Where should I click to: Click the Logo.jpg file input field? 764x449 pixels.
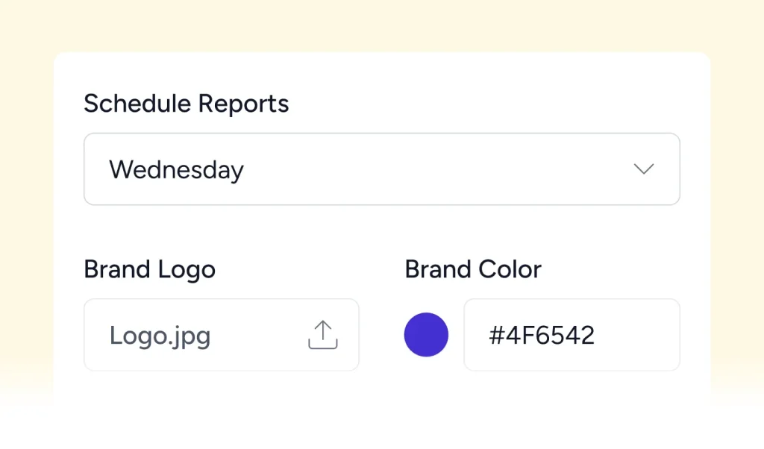pos(221,335)
